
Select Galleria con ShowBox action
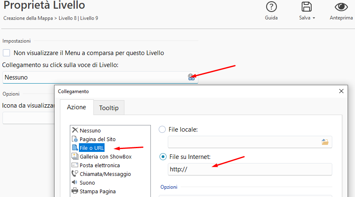(102, 156)
